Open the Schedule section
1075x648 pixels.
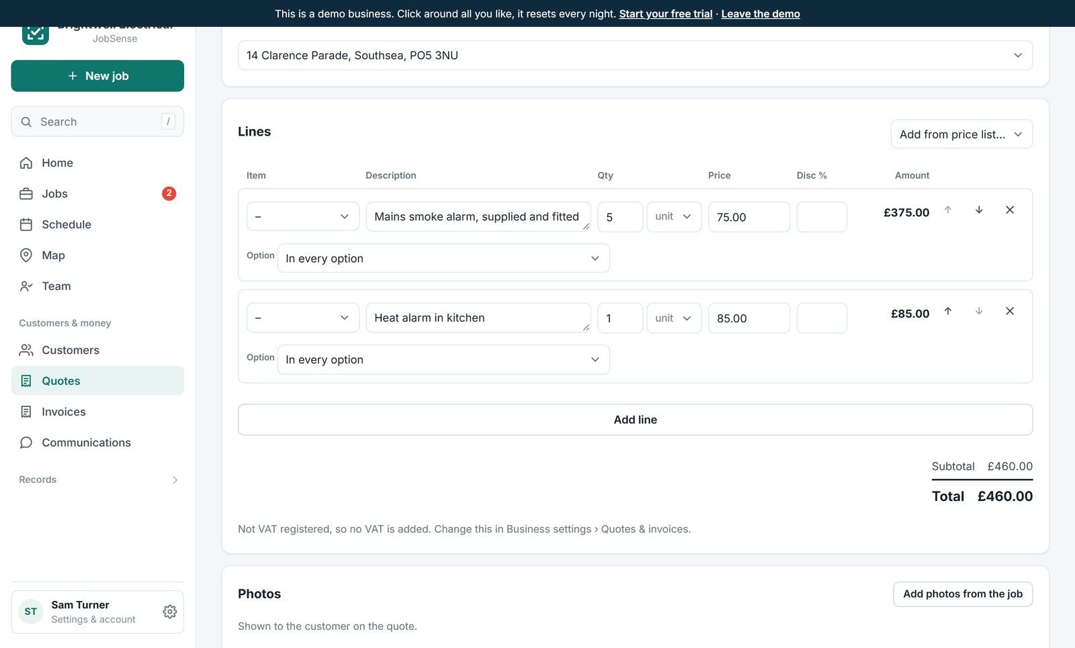[97, 224]
